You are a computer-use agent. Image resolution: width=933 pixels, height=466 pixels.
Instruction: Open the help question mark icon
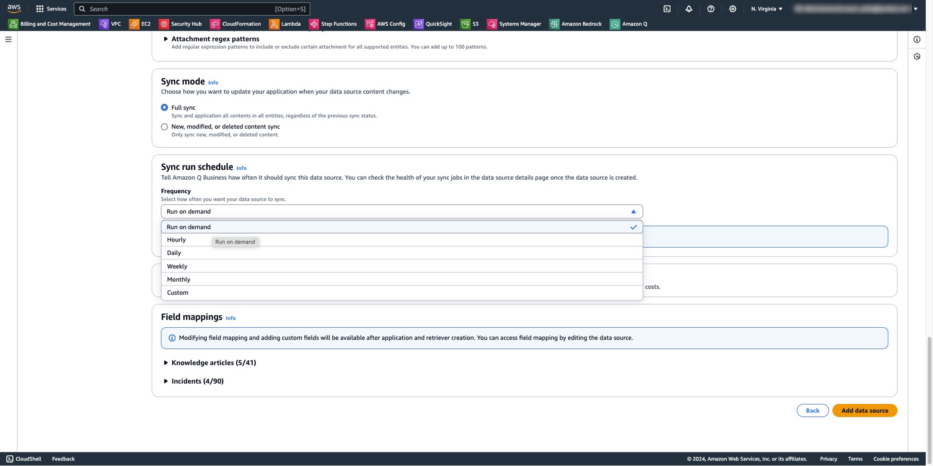pos(711,9)
